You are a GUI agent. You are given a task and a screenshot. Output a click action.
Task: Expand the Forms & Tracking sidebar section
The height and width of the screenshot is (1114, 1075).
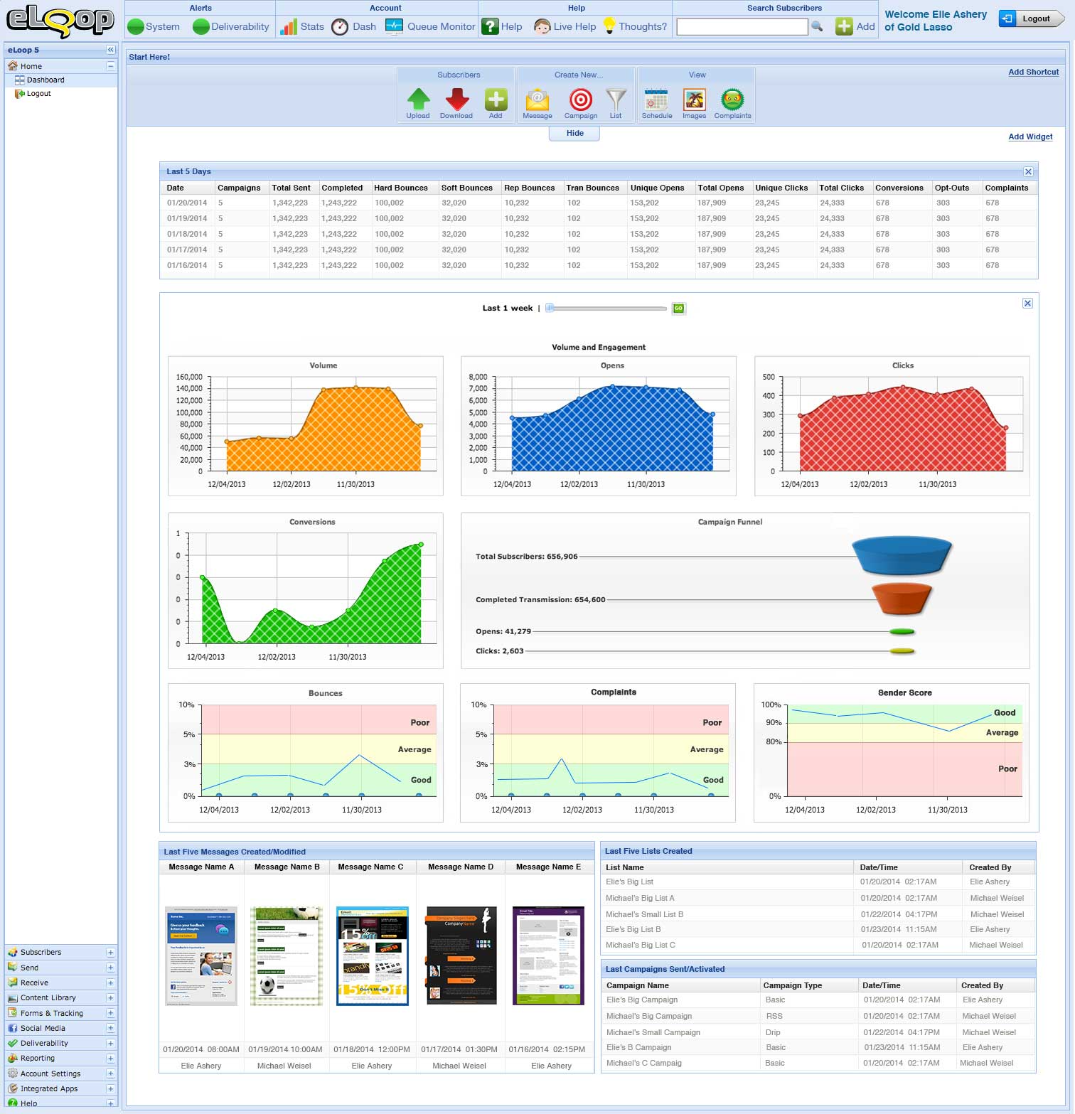(109, 1012)
